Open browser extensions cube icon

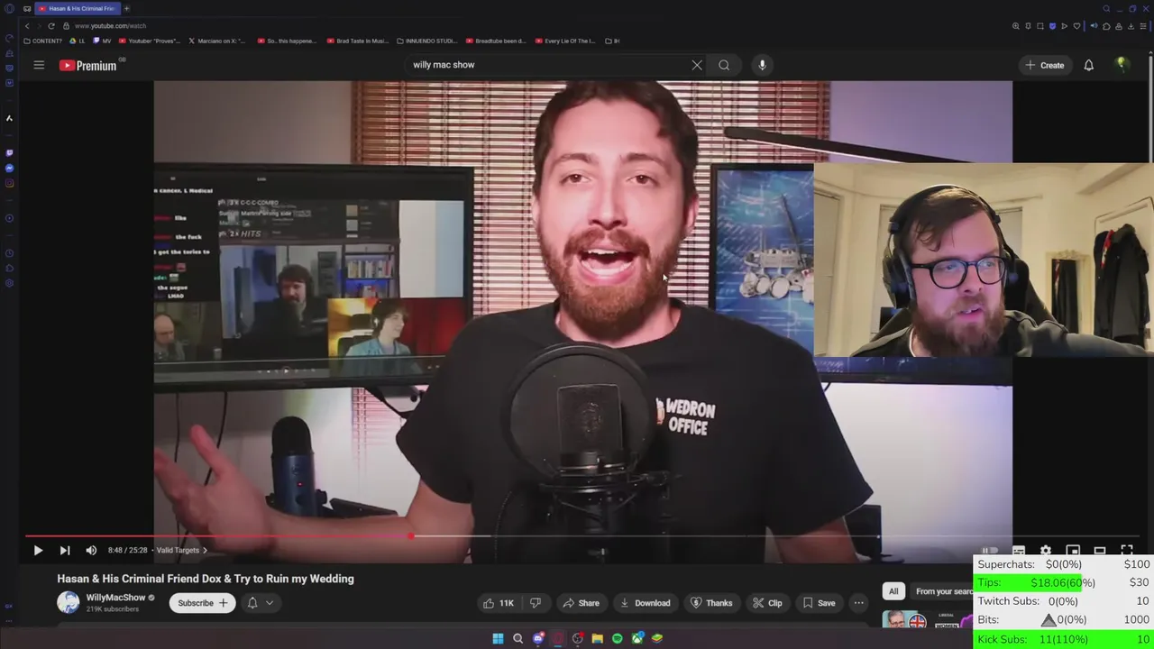coord(1106,26)
